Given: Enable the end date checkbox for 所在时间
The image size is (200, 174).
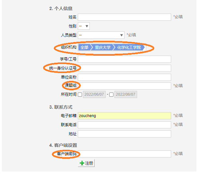Looking at the screenshot, I should 111,94.
